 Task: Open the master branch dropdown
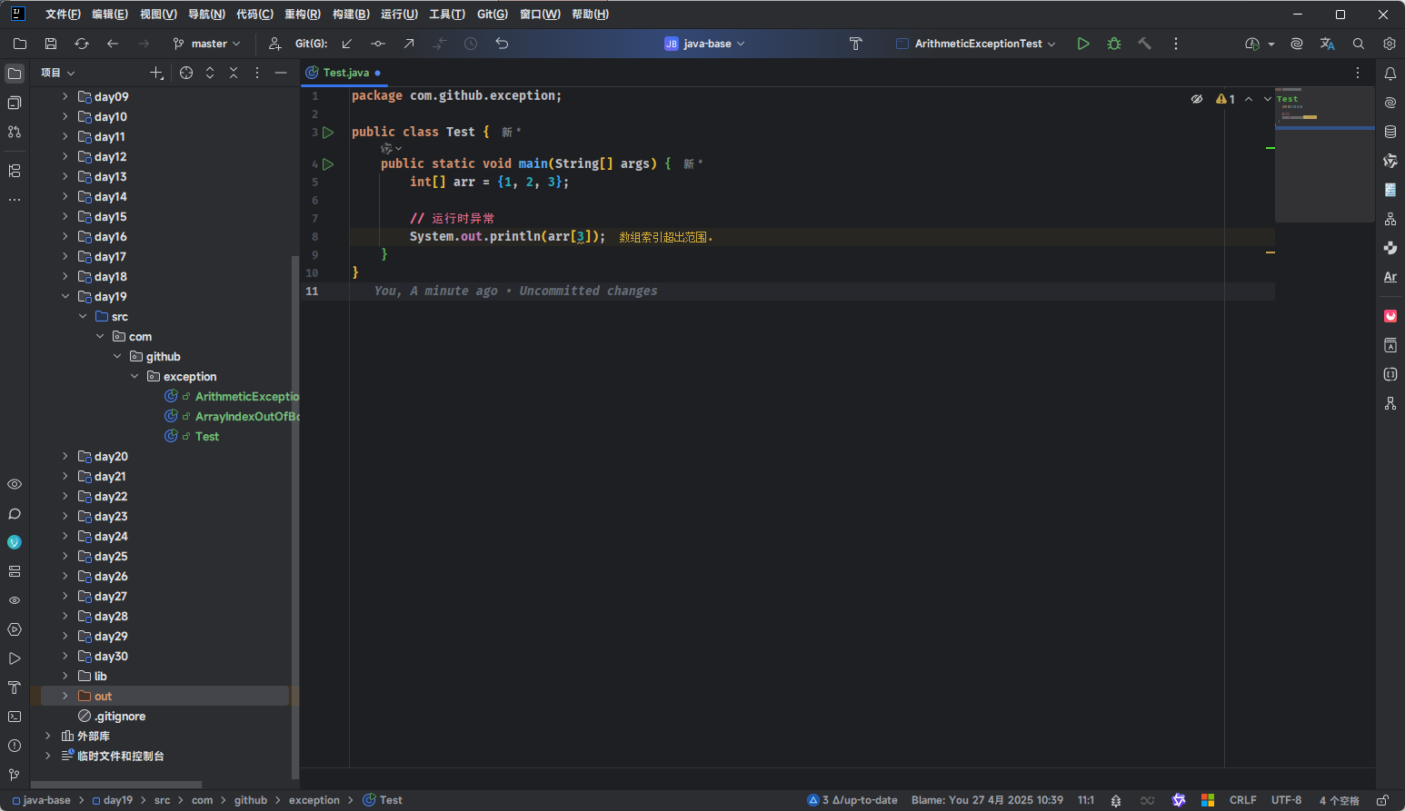pyautogui.click(x=207, y=44)
